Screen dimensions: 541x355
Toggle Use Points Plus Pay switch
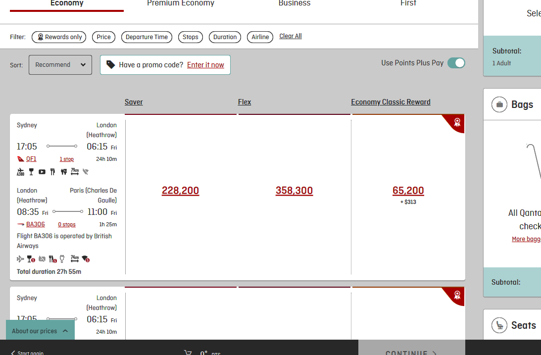click(x=456, y=63)
